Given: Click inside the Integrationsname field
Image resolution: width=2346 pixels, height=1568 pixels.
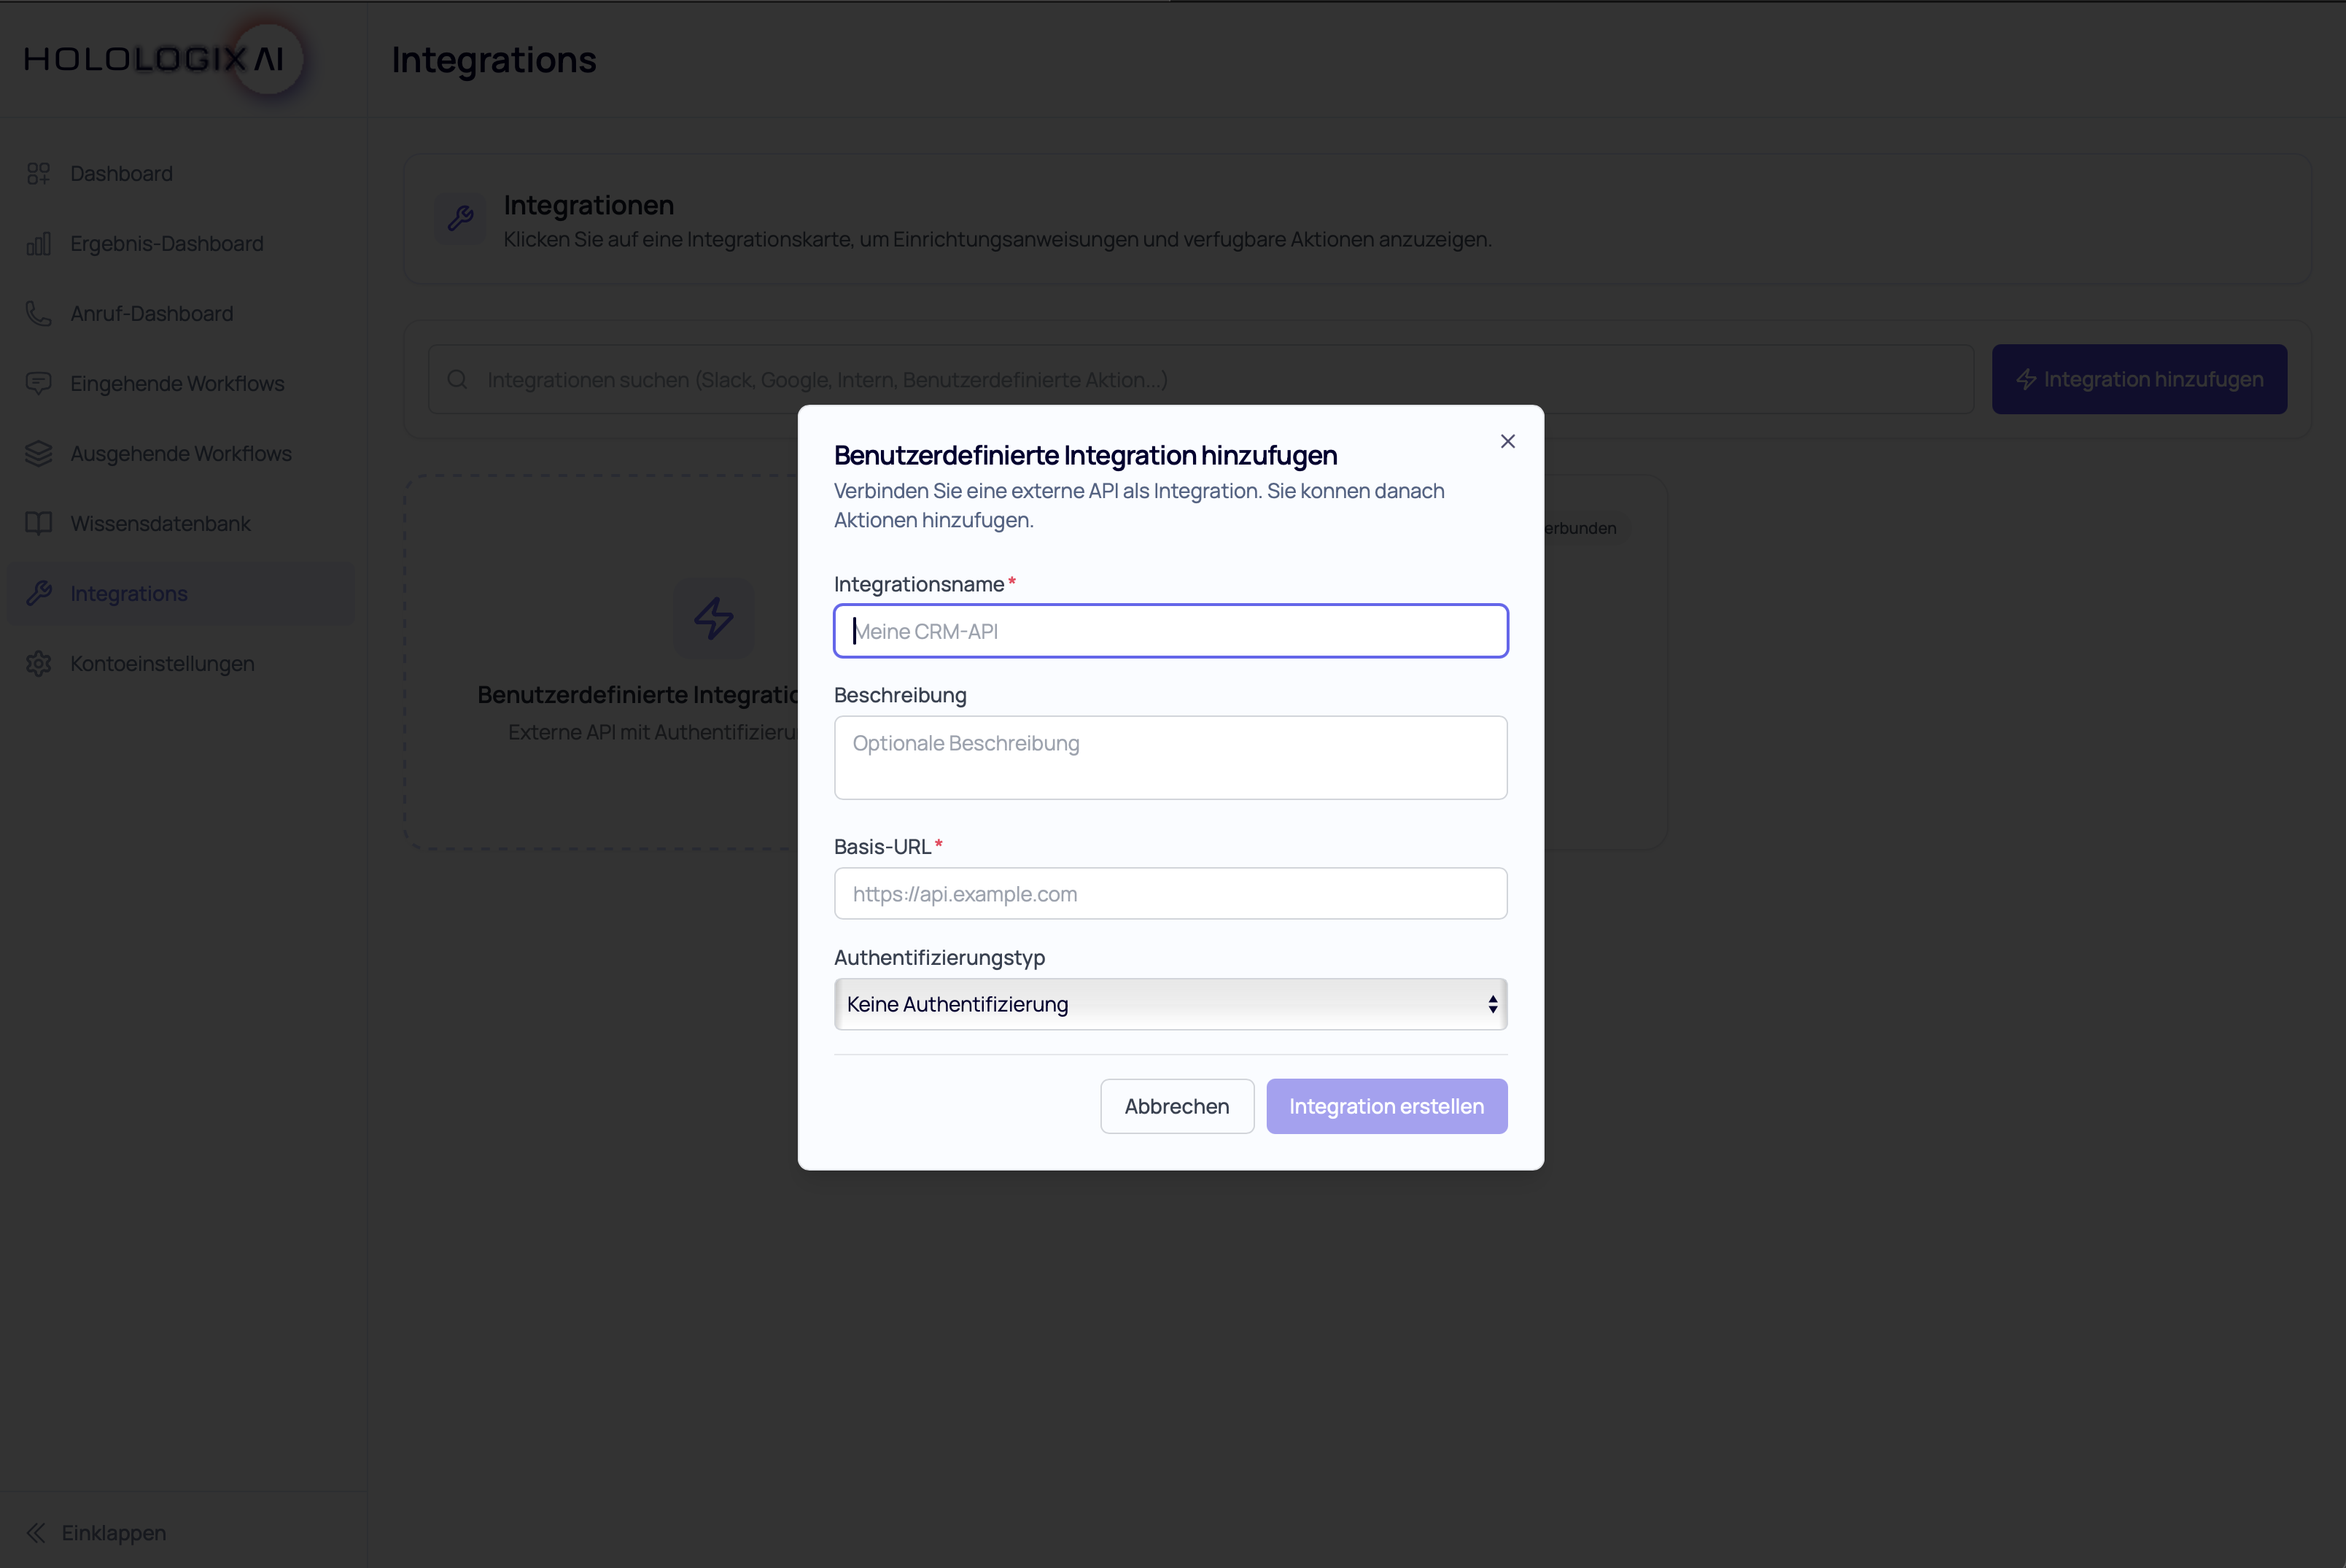Looking at the screenshot, I should (1170, 631).
